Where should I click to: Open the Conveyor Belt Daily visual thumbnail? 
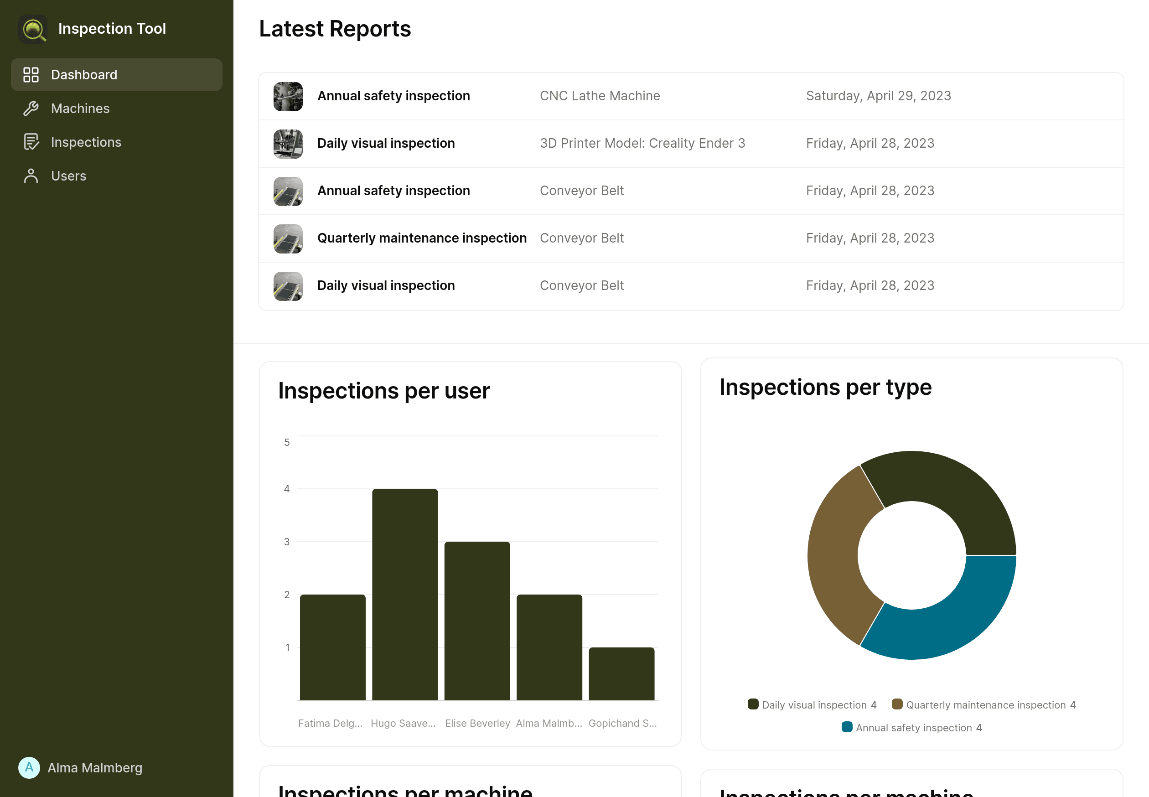pos(288,286)
